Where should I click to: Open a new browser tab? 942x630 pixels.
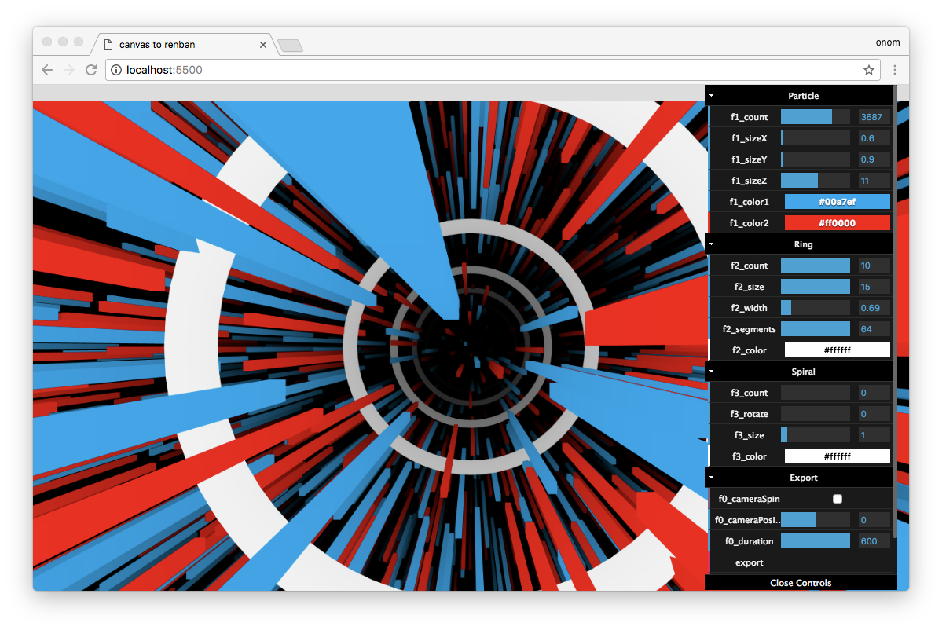point(291,45)
